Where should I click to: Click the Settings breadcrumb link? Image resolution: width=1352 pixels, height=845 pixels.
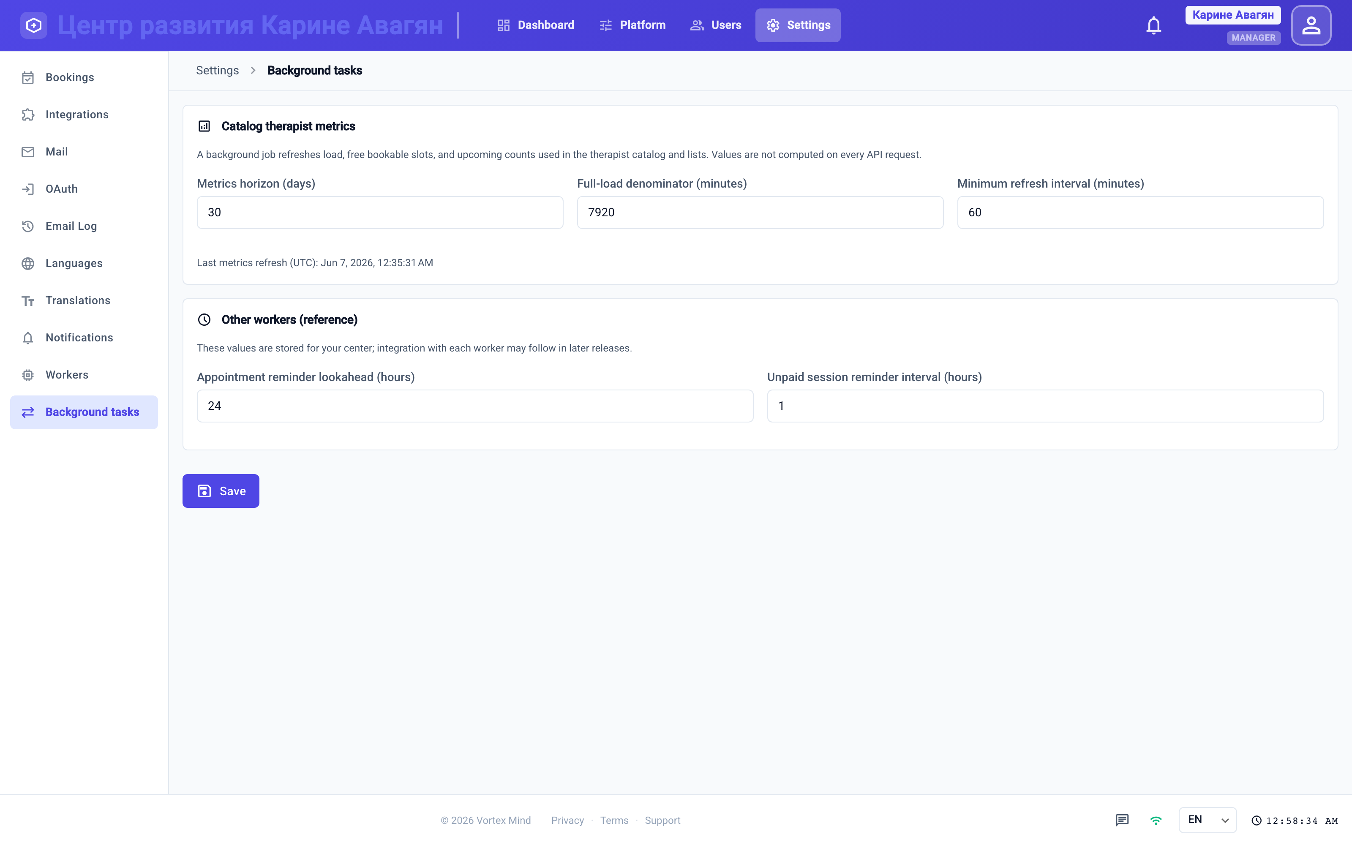217,71
